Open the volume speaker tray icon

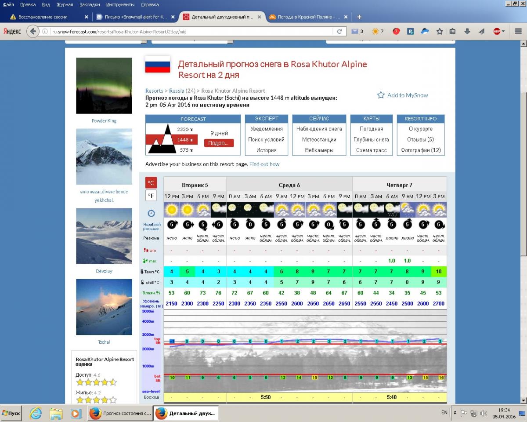point(484,413)
